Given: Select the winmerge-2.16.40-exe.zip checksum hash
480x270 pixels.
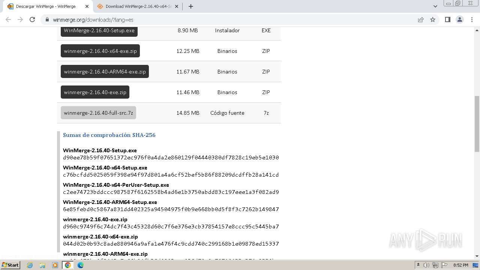Looking at the screenshot, I should [x=171, y=226].
